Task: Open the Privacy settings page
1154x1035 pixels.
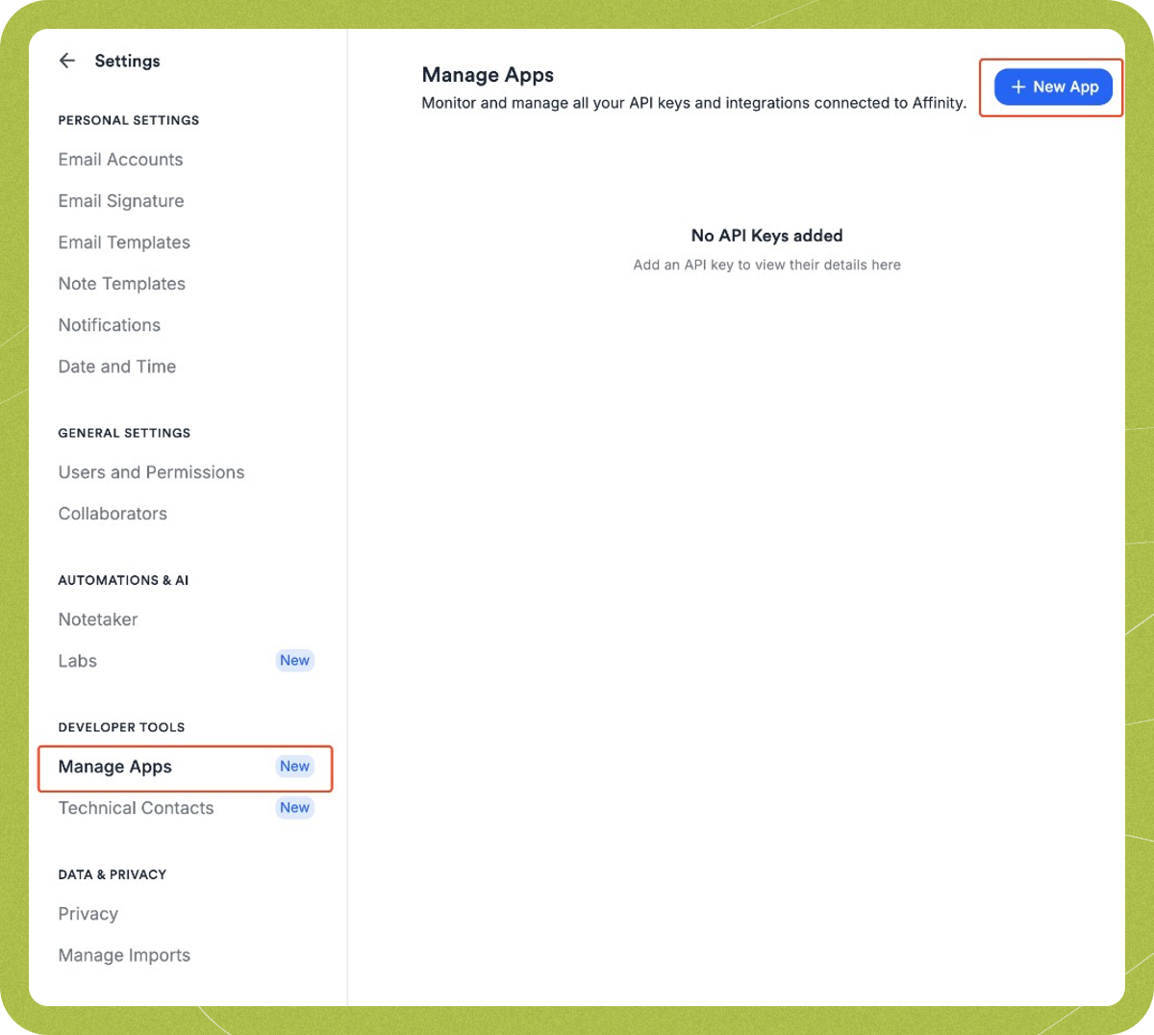Action: pos(88,914)
